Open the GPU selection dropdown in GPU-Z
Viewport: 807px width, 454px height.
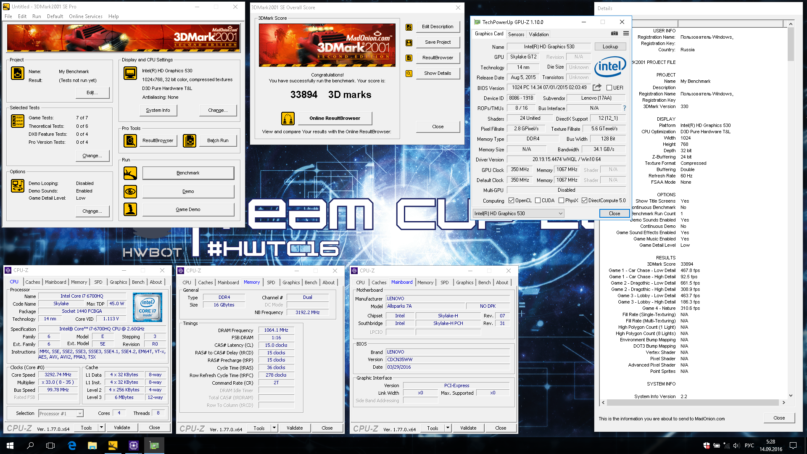point(518,214)
